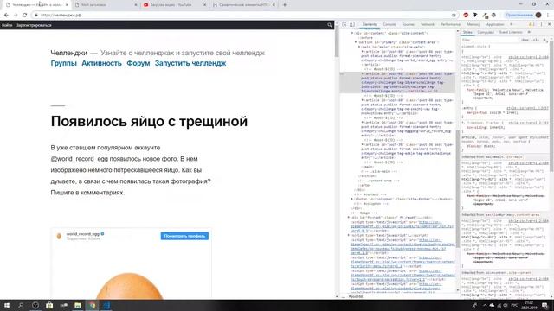Add new style rule with plus icon

544,40
